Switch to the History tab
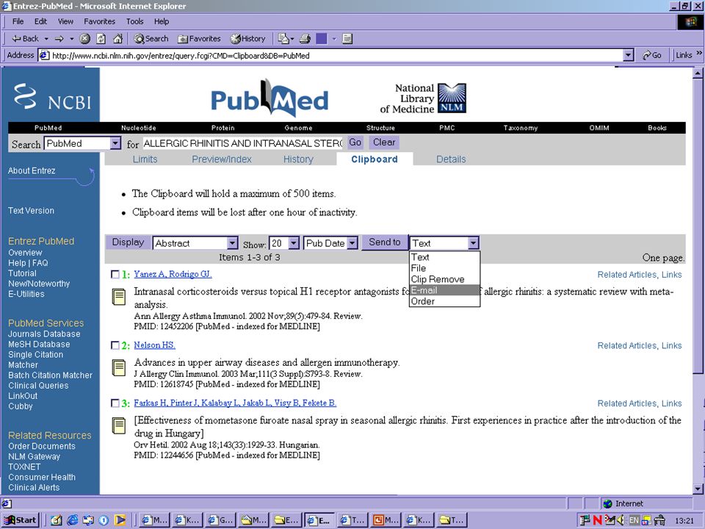 pos(298,159)
